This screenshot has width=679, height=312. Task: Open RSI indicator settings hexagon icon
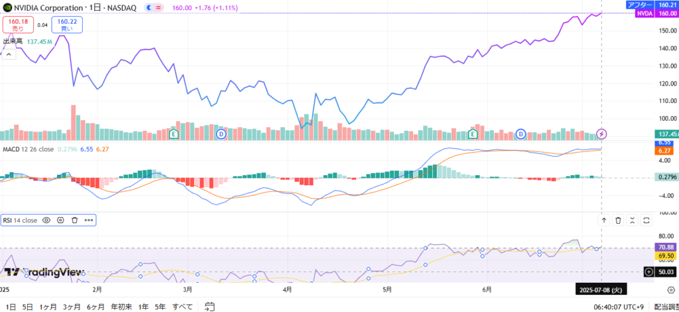point(60,220)
